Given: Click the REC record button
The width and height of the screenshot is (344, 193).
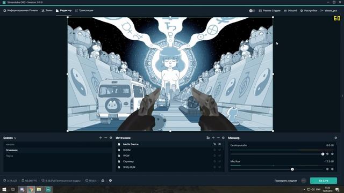Looking at the screenshot, I should (x=304, y=181).
